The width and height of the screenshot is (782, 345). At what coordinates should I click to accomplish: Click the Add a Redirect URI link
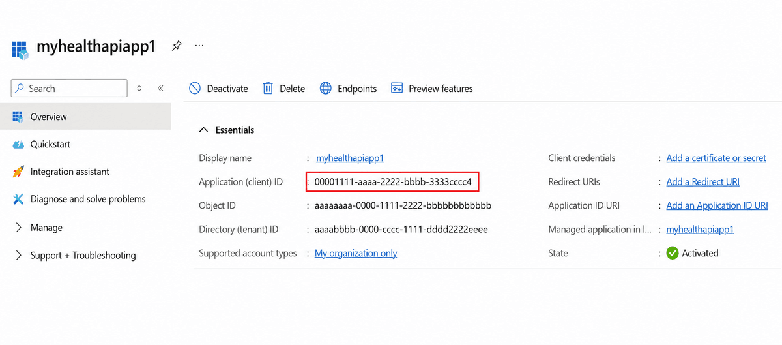tap(703, 182)
